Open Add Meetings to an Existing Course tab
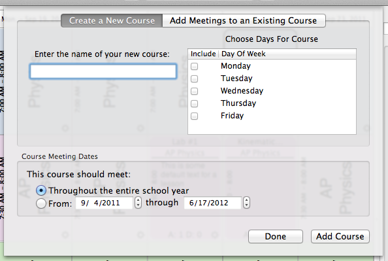The width and height of the screenshot is (388, 261). pos(244,20)
